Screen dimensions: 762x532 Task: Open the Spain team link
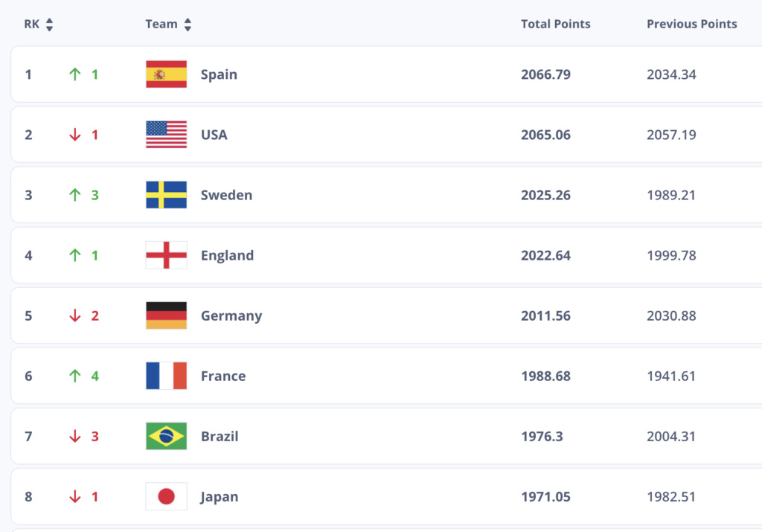[x=220, y=75]
